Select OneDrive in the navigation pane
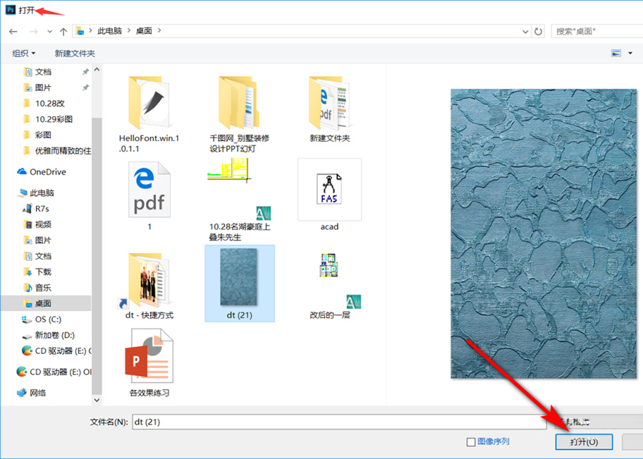 (x=47, y=172)
